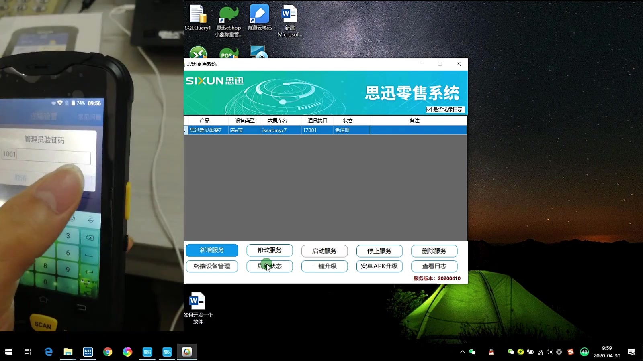The height and width of the screenshot is (361, 643).
Task: Click the green 40 circle tray icon
Action: click(584, 352)
